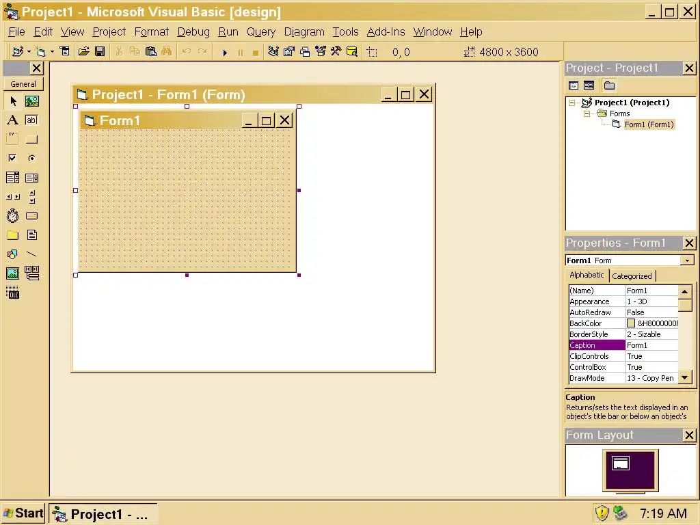
Task: Select the Data control tool
Action: tap(31, 273)
